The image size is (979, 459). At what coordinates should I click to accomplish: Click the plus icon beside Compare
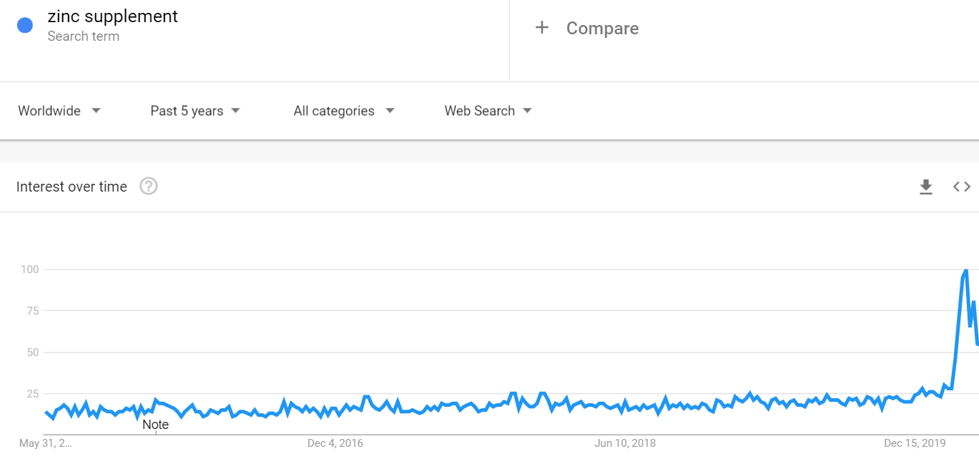(542, 28)
